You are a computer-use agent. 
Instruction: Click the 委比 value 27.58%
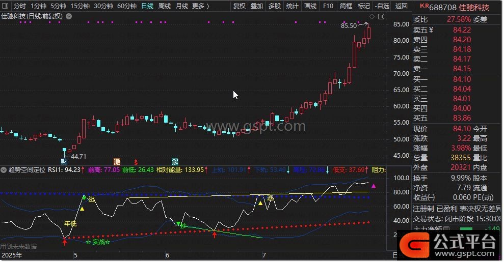click(459, 19)
